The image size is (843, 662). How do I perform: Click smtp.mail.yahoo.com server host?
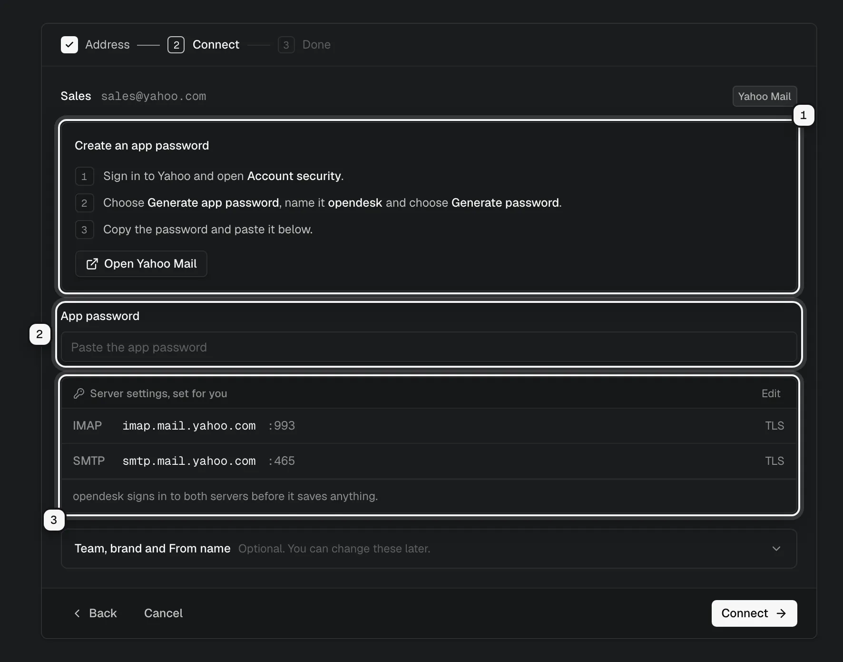pos(189,461)
